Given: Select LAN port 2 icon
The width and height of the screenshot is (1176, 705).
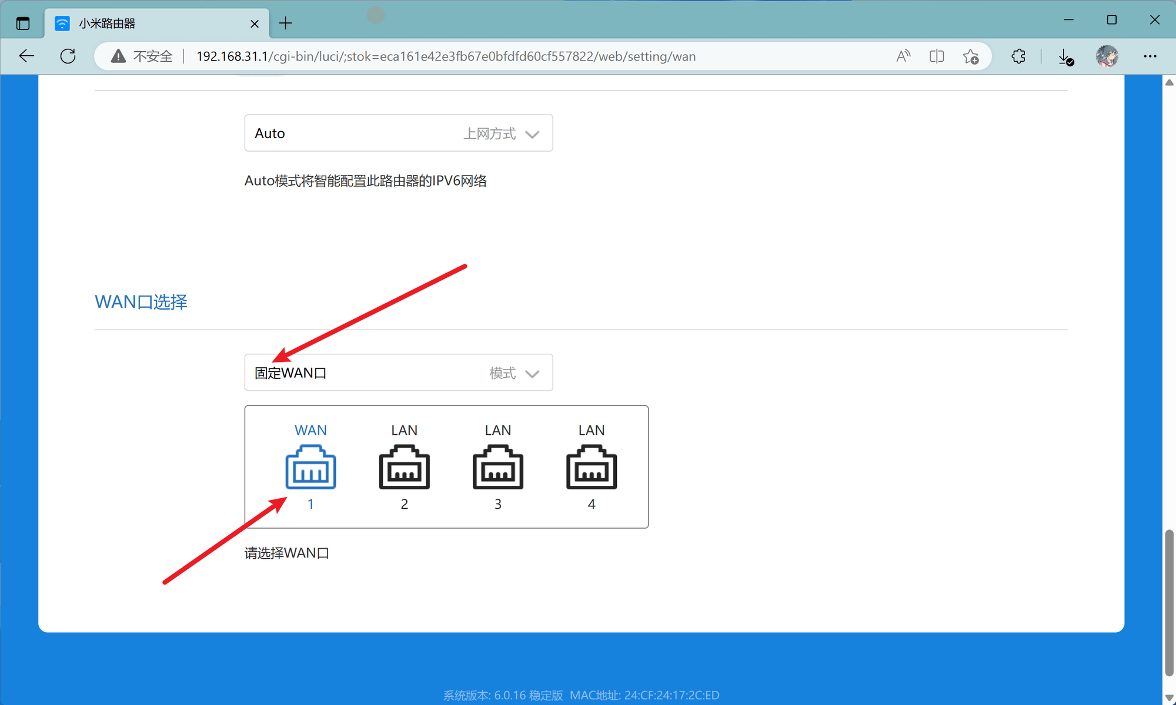Looking at the screenshot, I should click(x=404, y=468).
